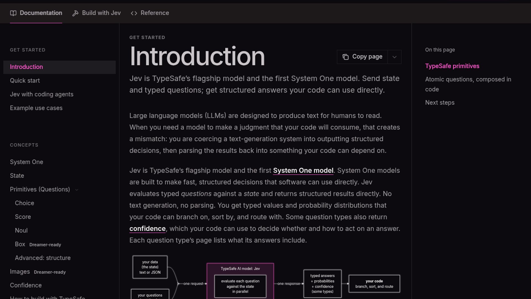
Task: Follow the System One model link
Action: click(303, 171)
